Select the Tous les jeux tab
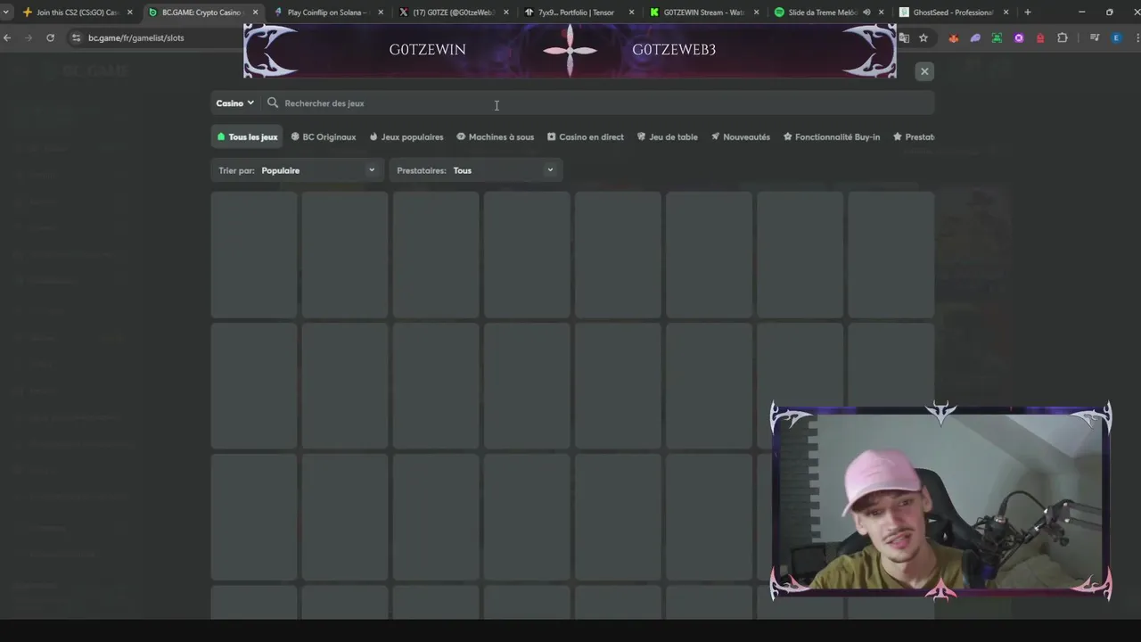 click(247, 136)
